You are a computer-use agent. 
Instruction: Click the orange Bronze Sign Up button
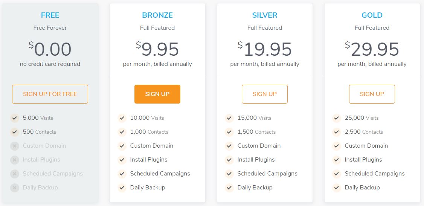point(157,94)
